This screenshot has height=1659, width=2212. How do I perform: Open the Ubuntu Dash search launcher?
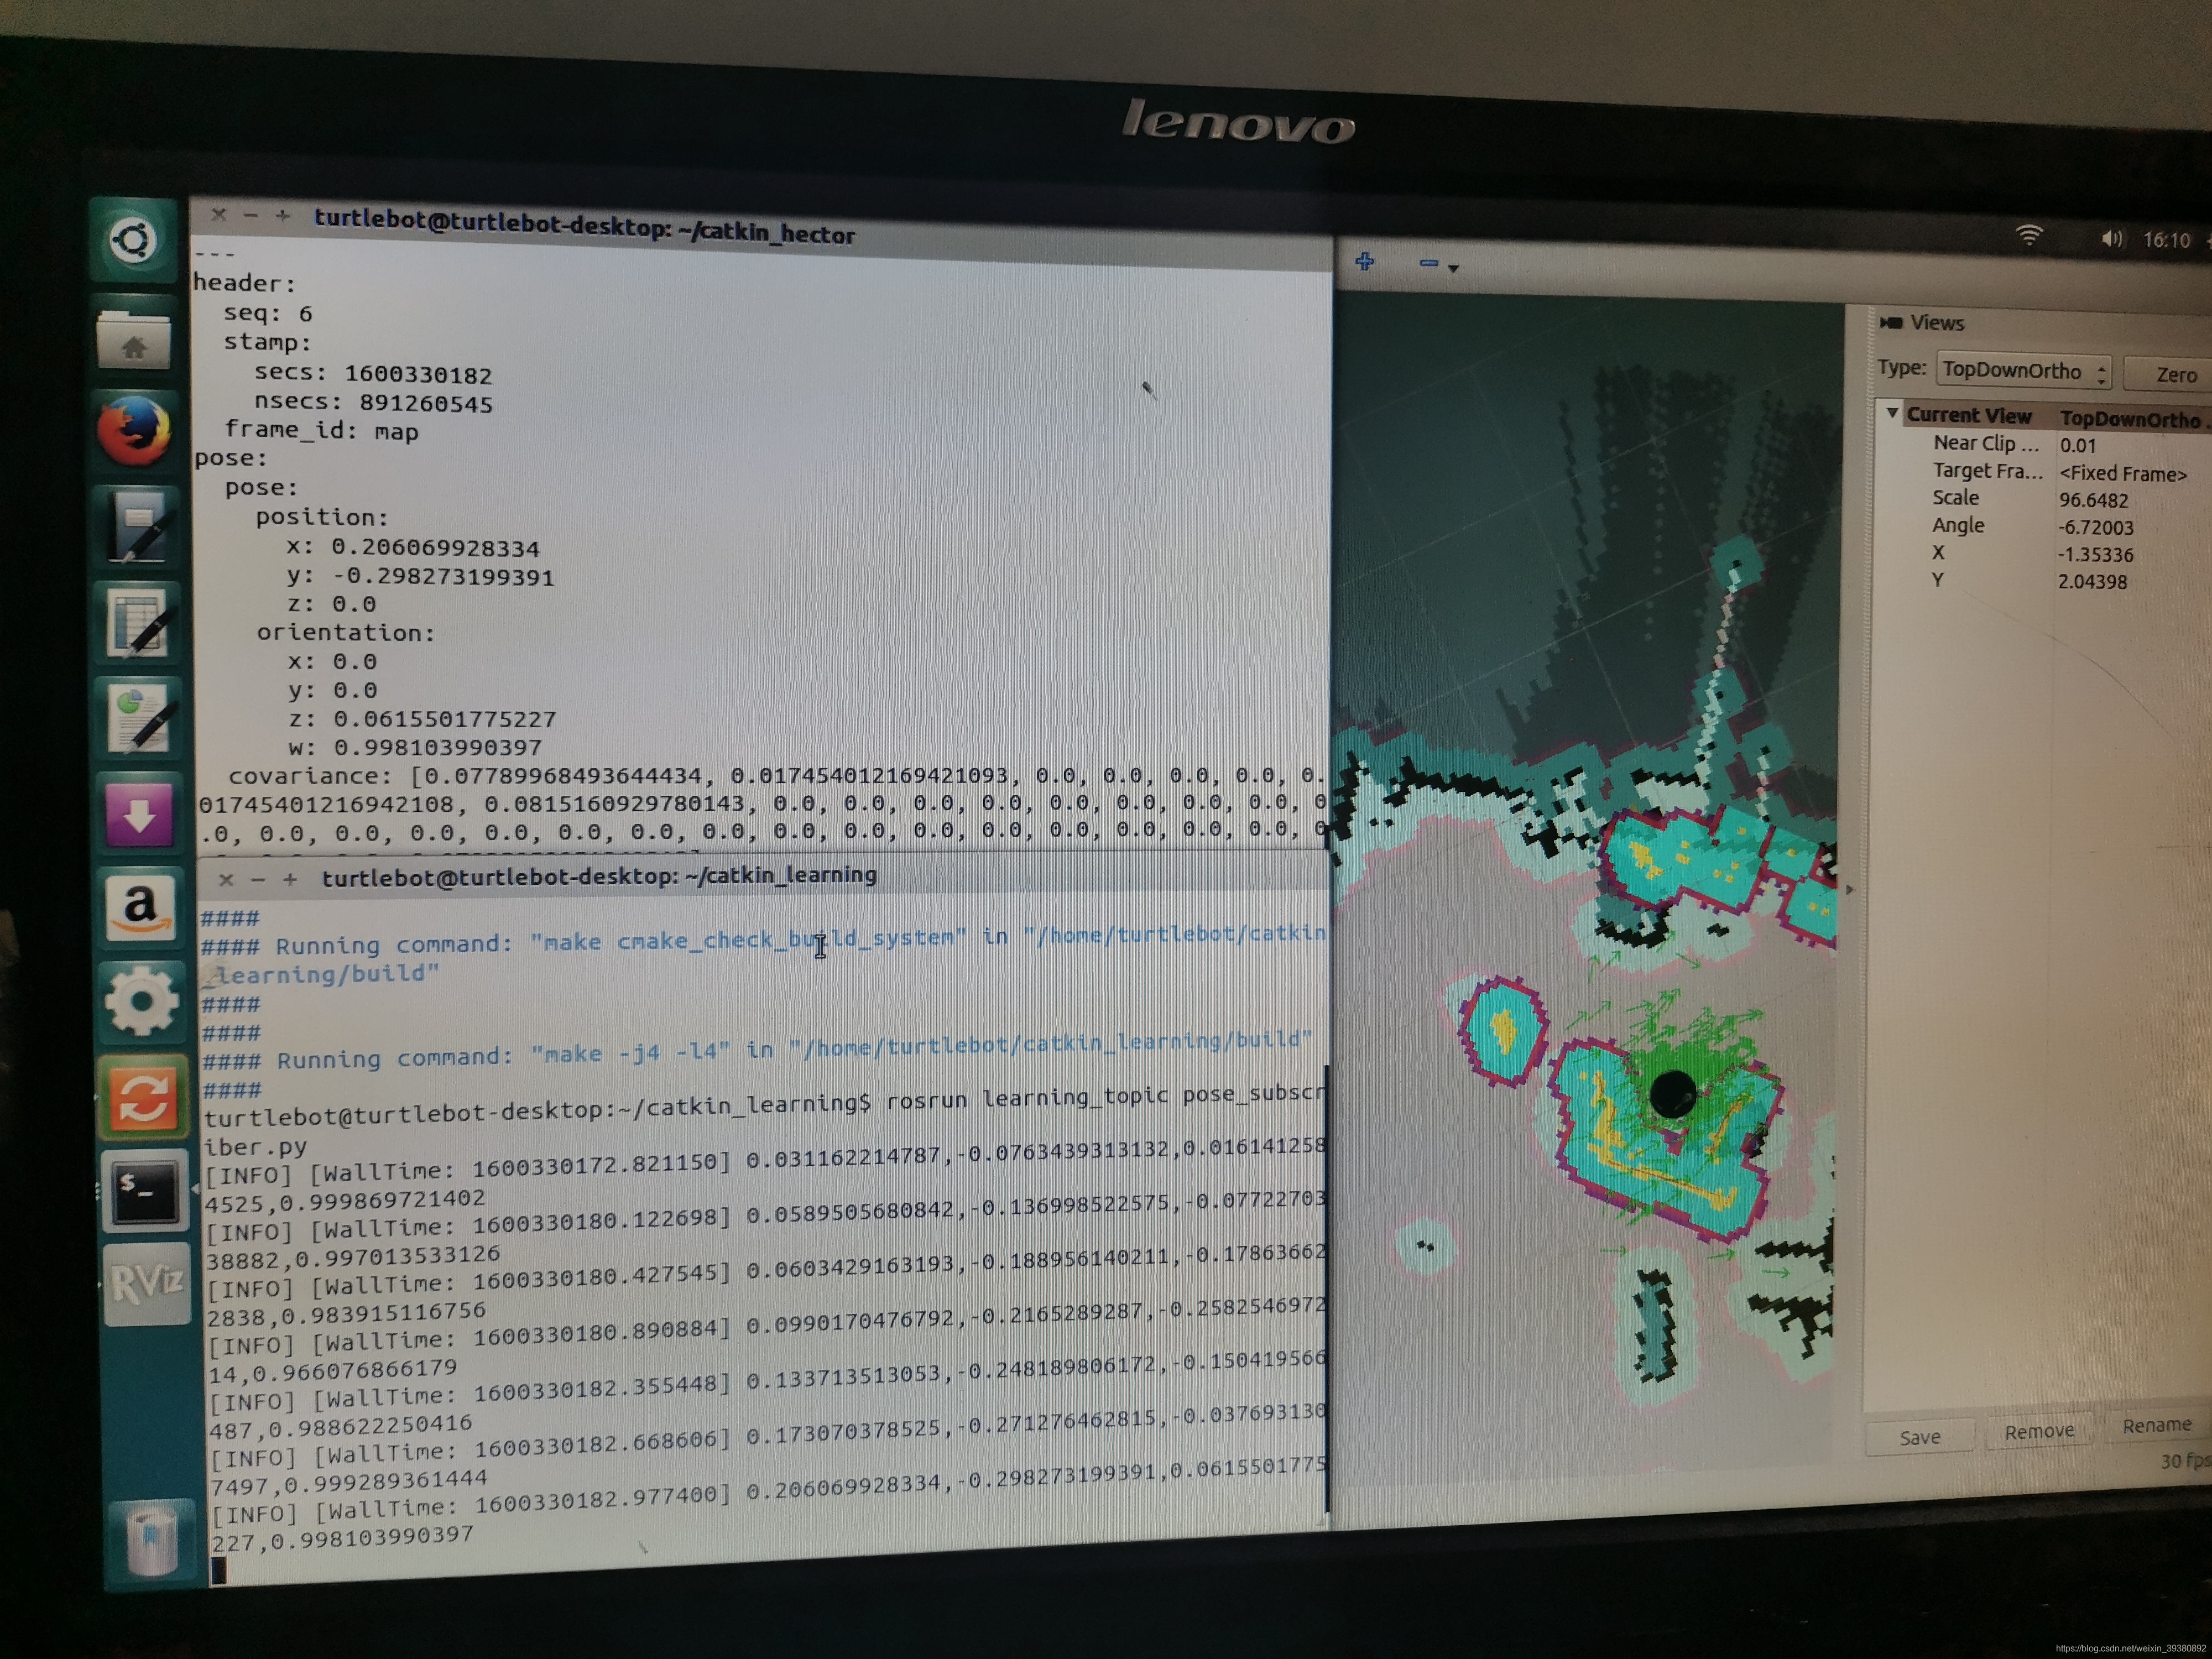(x=134, y=240)
